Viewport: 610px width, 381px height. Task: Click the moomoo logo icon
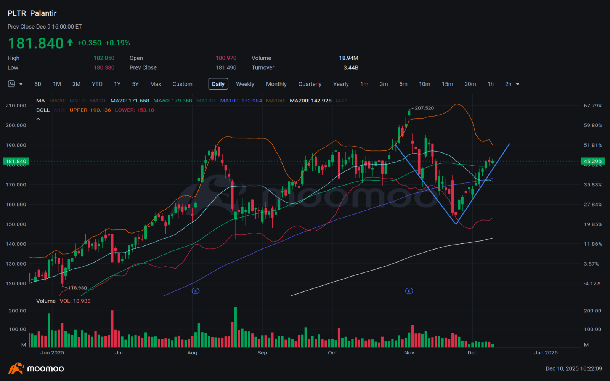(16, 368)
